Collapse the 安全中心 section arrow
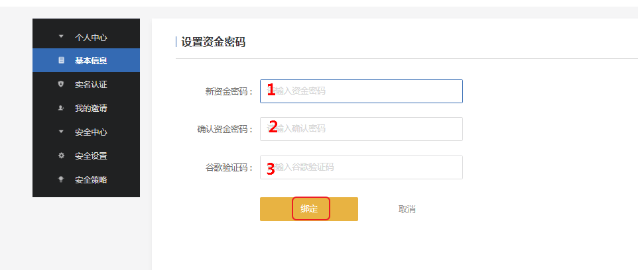The width and height of the screenshot is (638, 270). [62, 132]
